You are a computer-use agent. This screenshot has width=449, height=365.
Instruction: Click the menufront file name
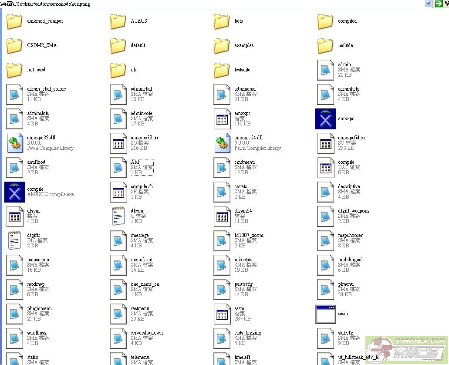click(142, 260)
